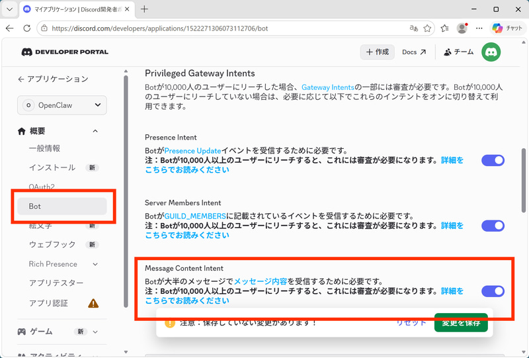
Task: Click the app認証 warning triangle icon
Action: point(93,303)
